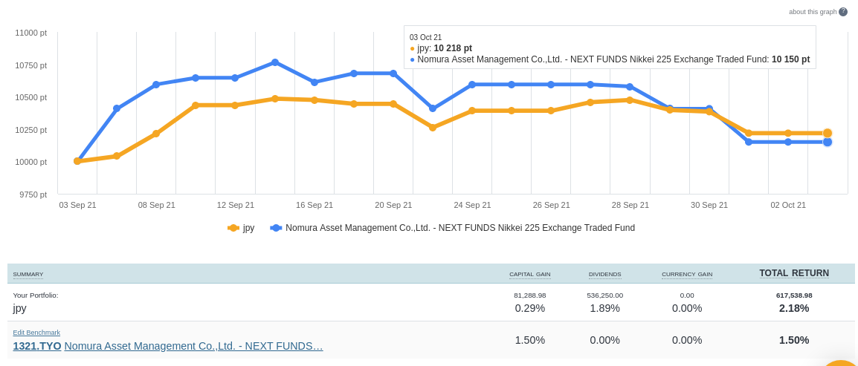Click the 'about this graph' help icon

click(x=843, y=12)
